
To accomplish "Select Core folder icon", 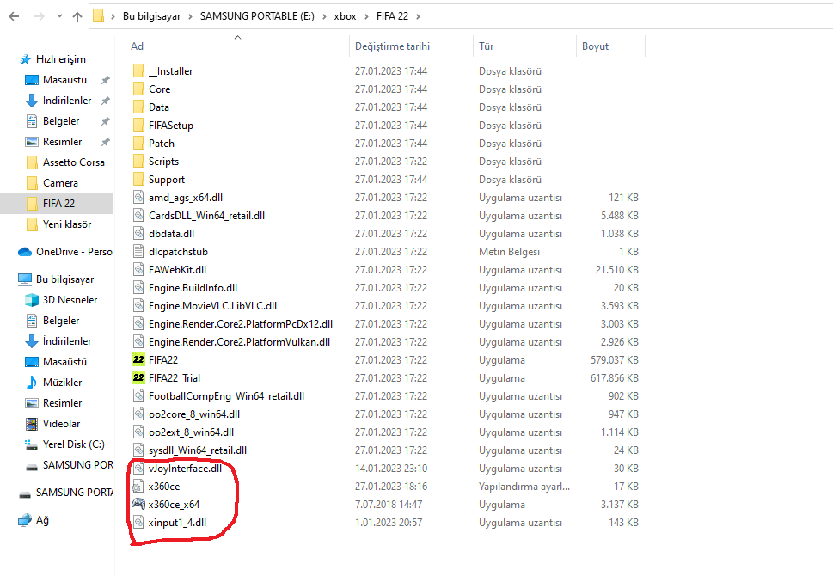I will tap(138, 89).
